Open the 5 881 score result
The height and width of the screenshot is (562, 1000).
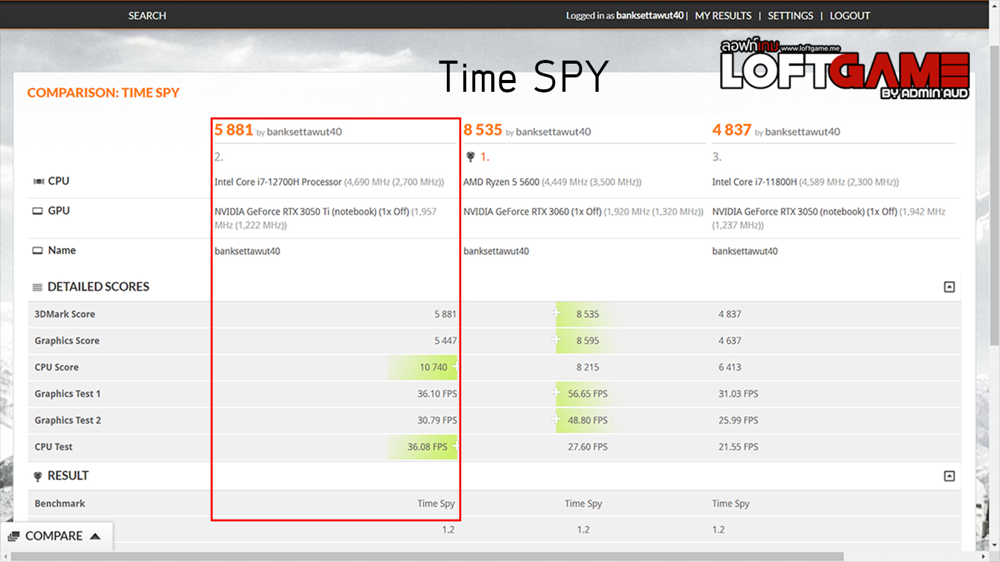click(x=234, y=130)
